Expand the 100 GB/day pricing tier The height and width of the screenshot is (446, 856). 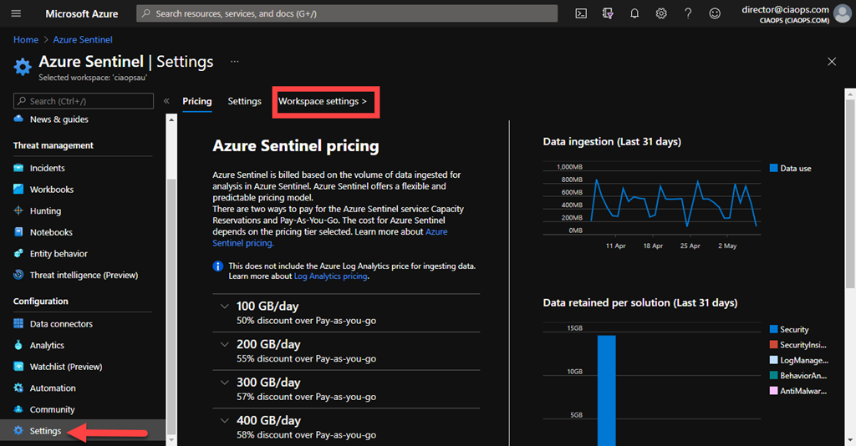click(x=224, y=307)
